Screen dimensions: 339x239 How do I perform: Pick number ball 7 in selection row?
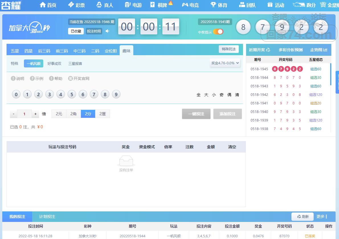click(x=94, y=94)
